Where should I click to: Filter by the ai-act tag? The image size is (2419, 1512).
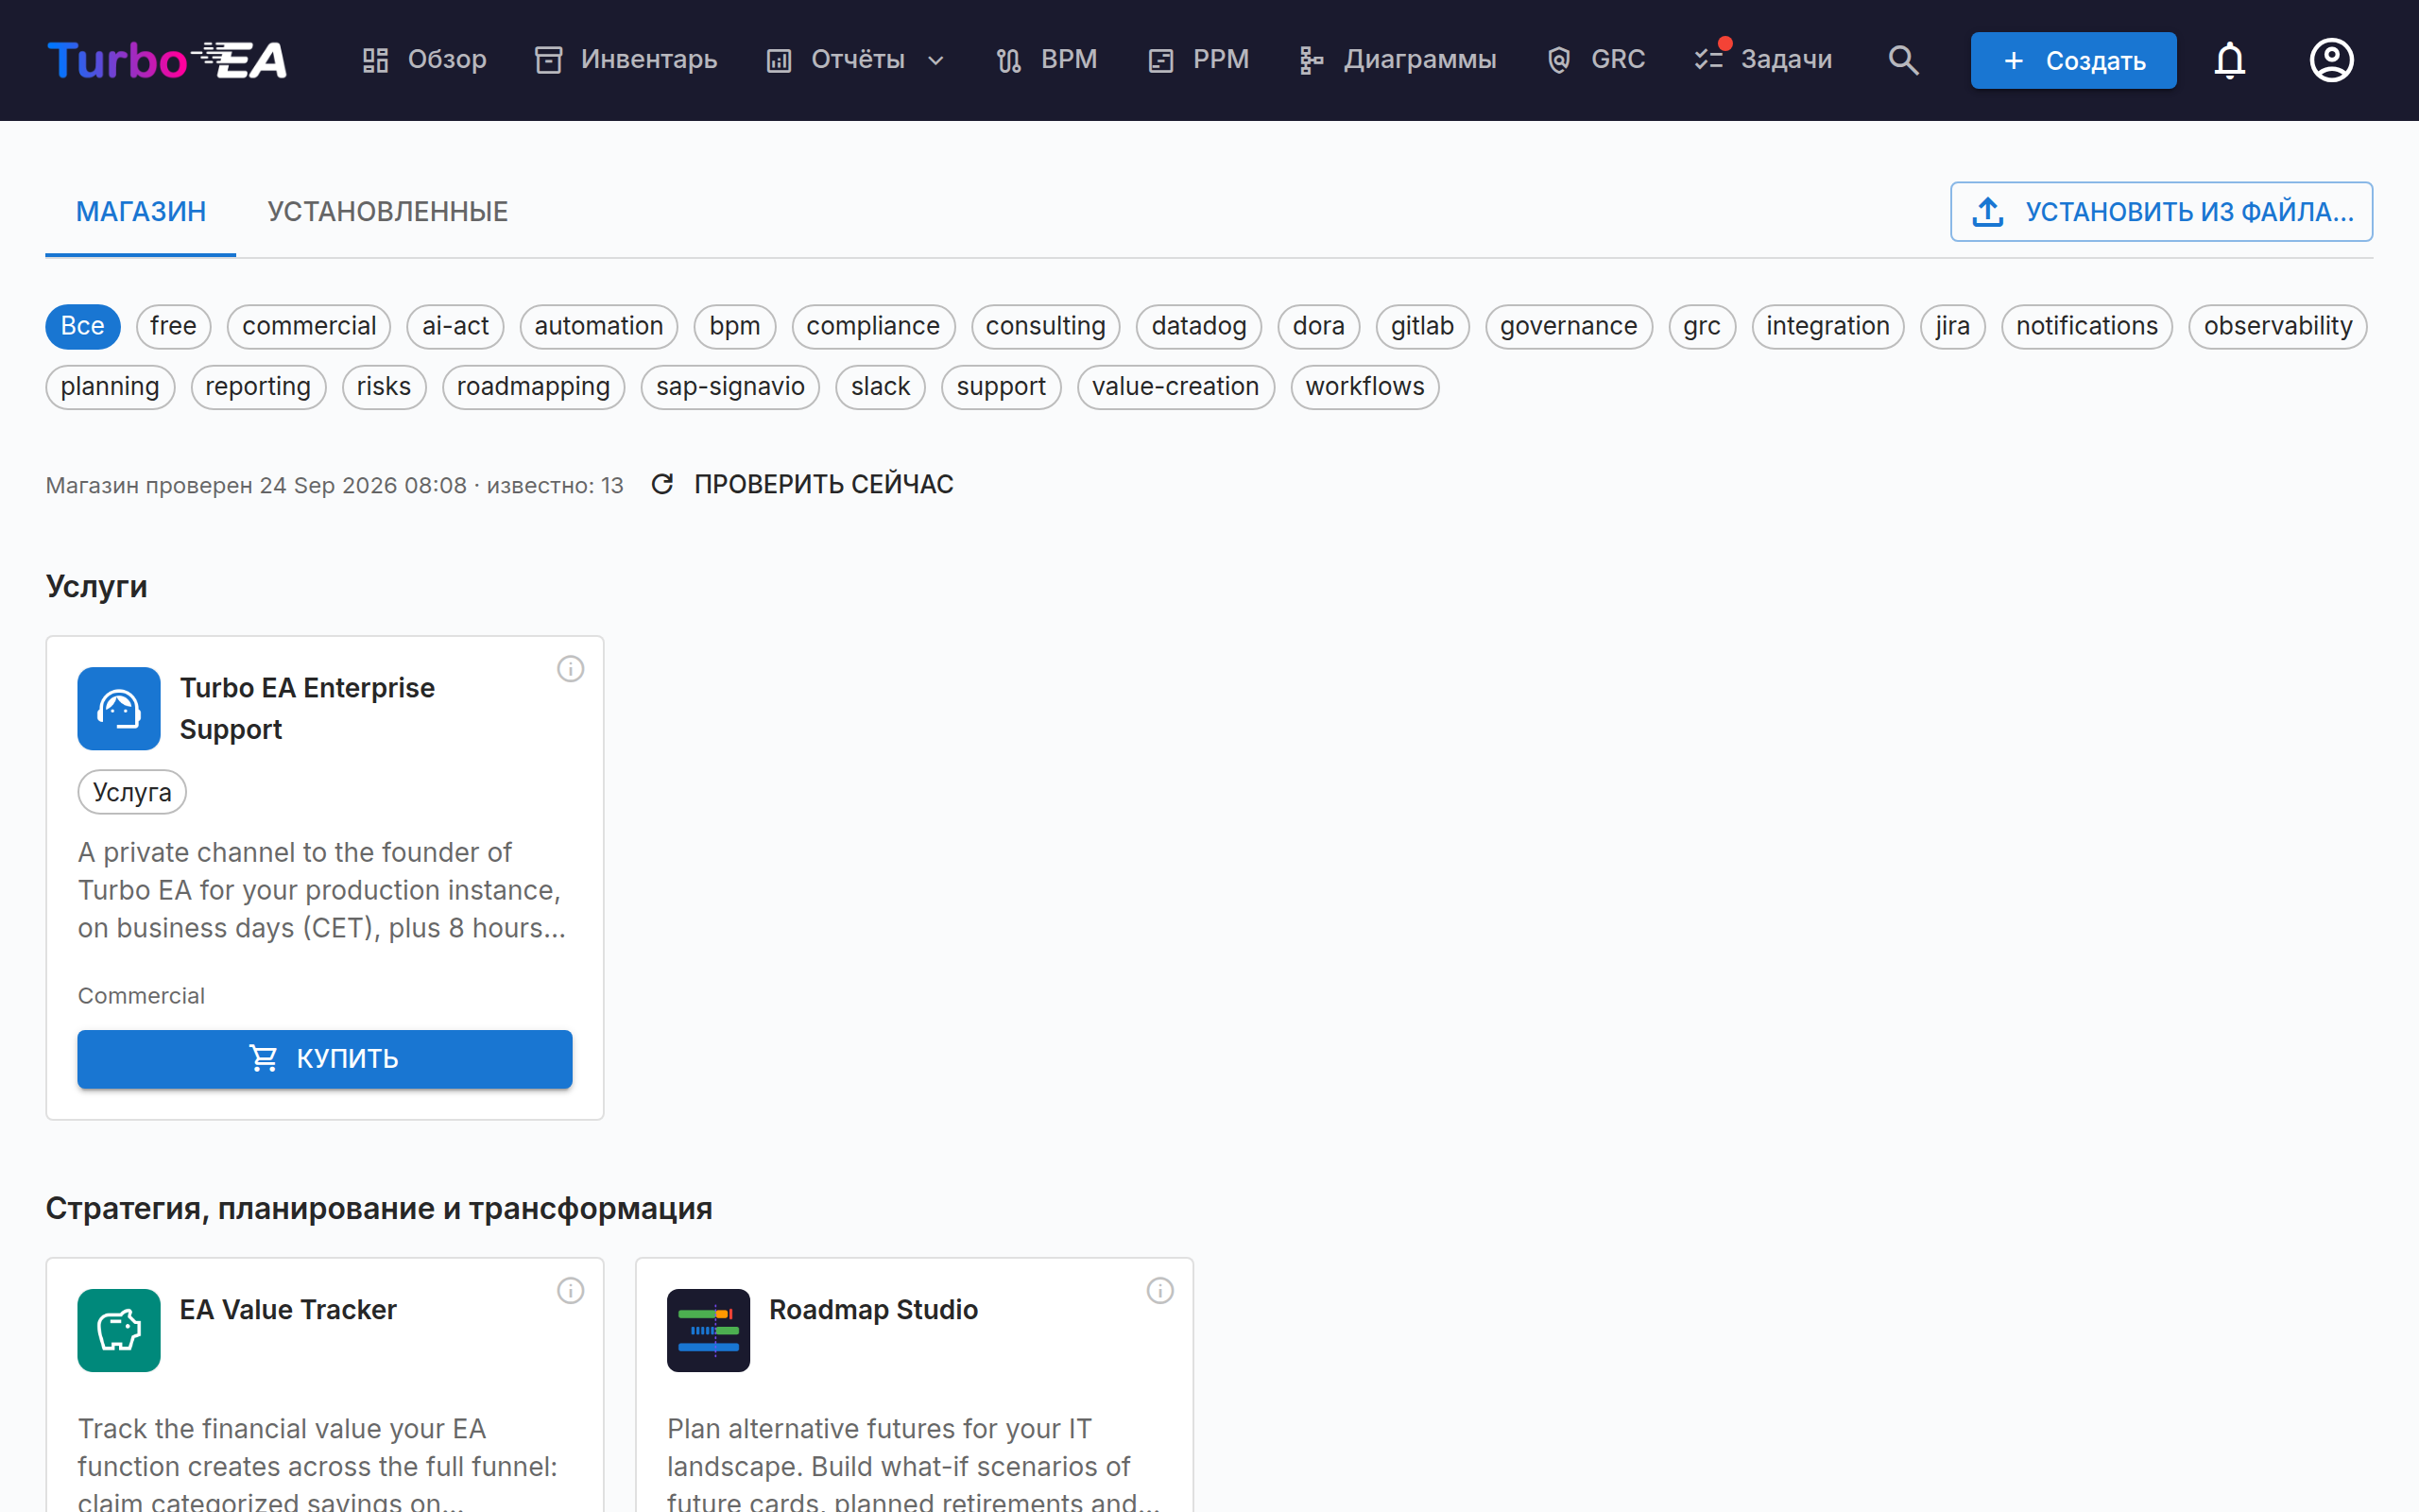click(x=455, y=327)
